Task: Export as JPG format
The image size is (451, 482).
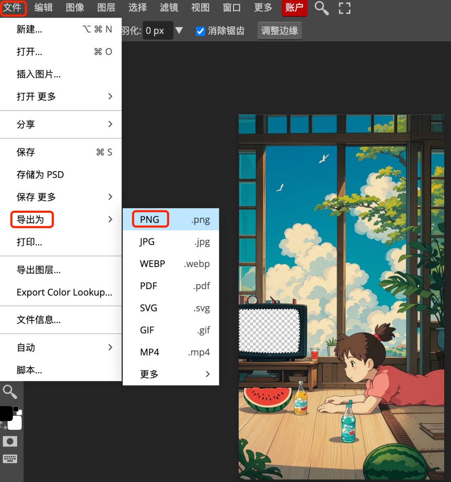Action: tap(171, 242)
